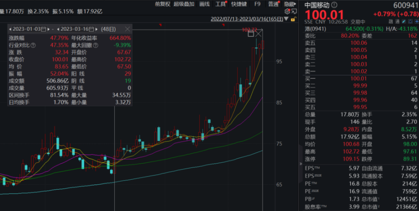Pop out chart into separate window
The width and height of the screenshot is (419, 211).
click(x=294, y=11)
